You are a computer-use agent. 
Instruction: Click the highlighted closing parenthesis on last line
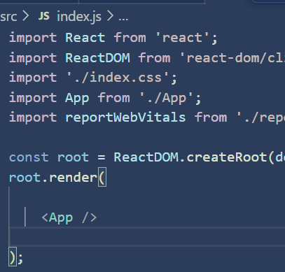point(13,257)
